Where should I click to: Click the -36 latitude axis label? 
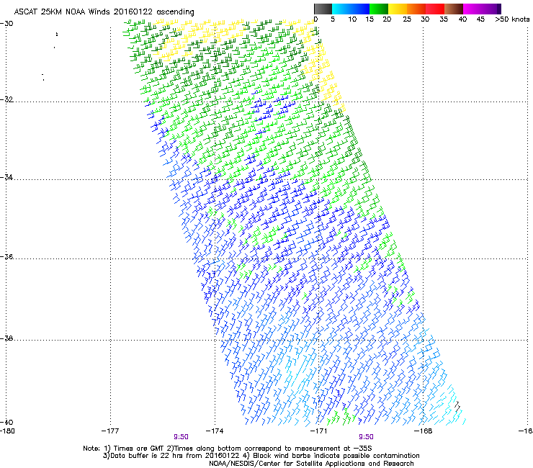tap(6, 256)
